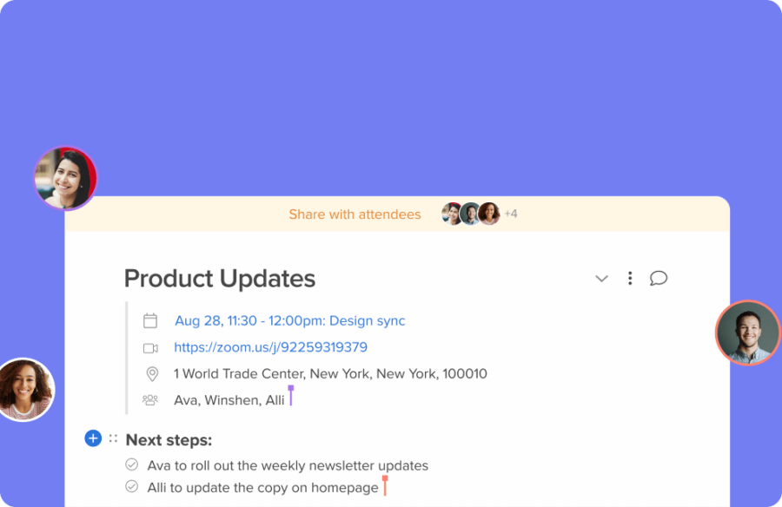Screen dimensions: 782x507
Task: Click the Next steps heading
Action: [169, 440]
